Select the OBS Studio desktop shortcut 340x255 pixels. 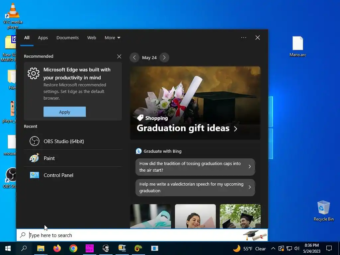click(x=9, y=178)
